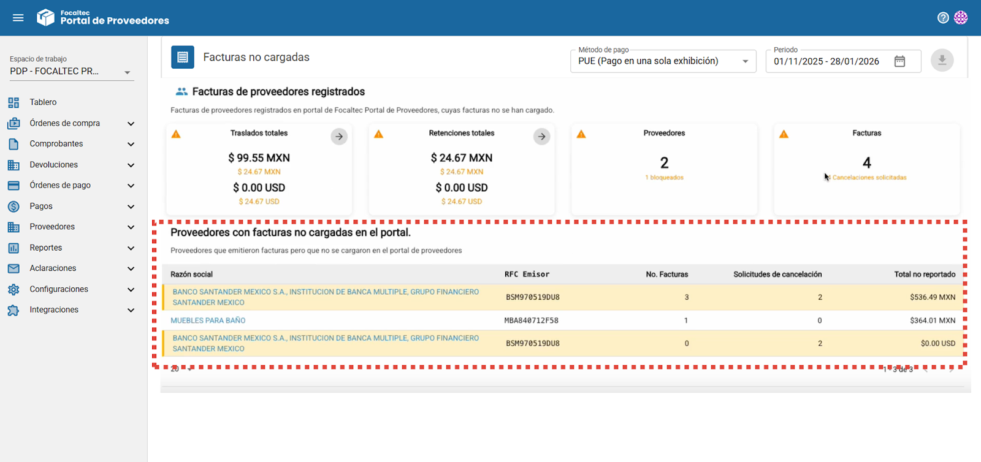Viewport: 981px width, 462px height.
Task: Open the Periodo calendar picker icon
Action: click(899, 61)
